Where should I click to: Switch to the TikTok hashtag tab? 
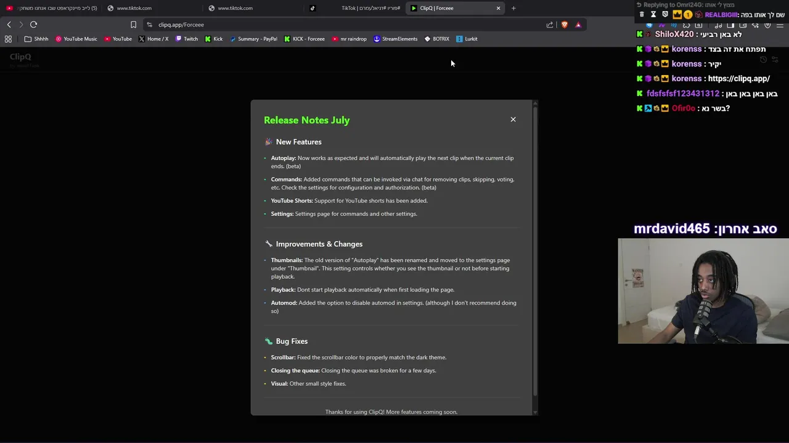point(354,8)
